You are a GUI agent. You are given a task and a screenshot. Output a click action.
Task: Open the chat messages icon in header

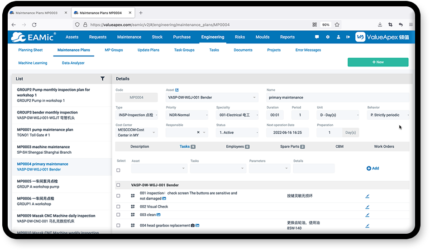pyautogui.click(x=317, y=37)
